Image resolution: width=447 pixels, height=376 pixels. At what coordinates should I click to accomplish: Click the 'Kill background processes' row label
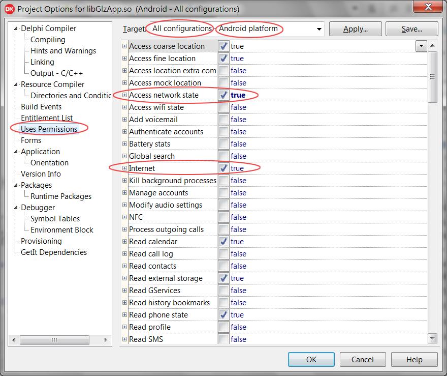(x=173, y=181)
